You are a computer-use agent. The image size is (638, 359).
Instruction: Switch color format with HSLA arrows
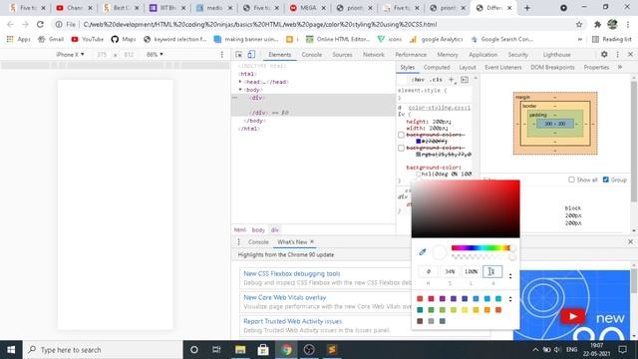pos(510,276)
